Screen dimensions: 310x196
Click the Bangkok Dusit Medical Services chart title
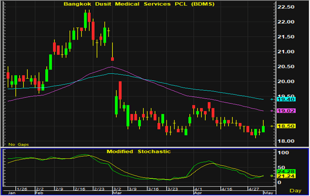coord(139,4)
